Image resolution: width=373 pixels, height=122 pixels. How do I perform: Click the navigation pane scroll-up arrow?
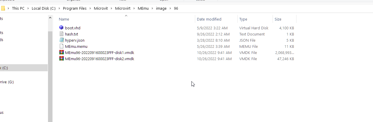point(50,18)
